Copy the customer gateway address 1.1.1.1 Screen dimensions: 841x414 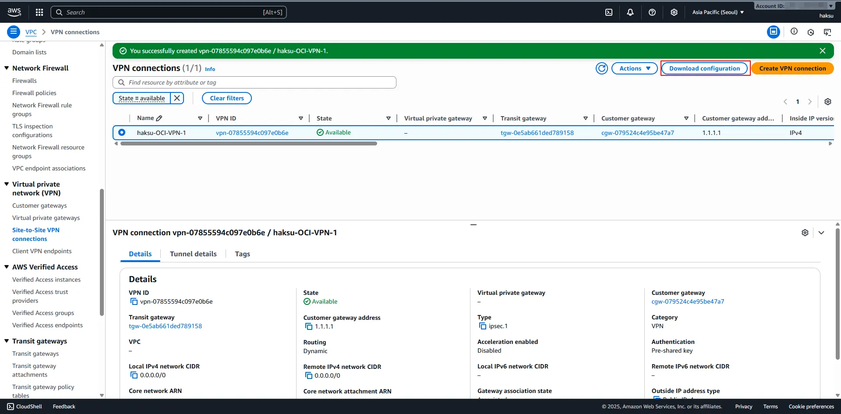pyautogui.click(x=309, y=326)
